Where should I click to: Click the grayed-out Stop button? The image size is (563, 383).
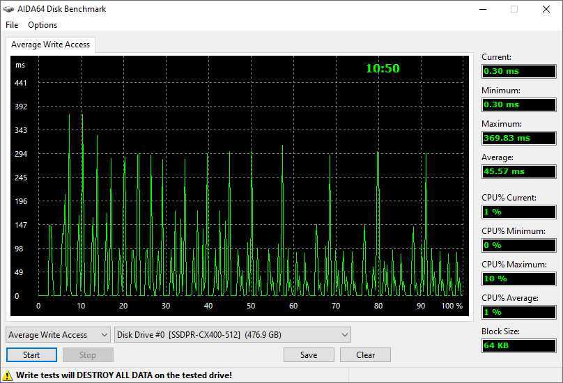point(88,355)
